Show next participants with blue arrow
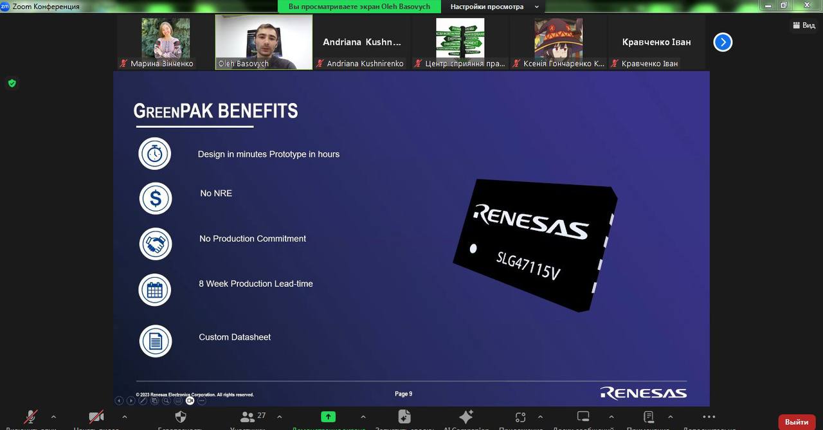The image size is (823, 430). pyautogui.click(x=723, y=42)
